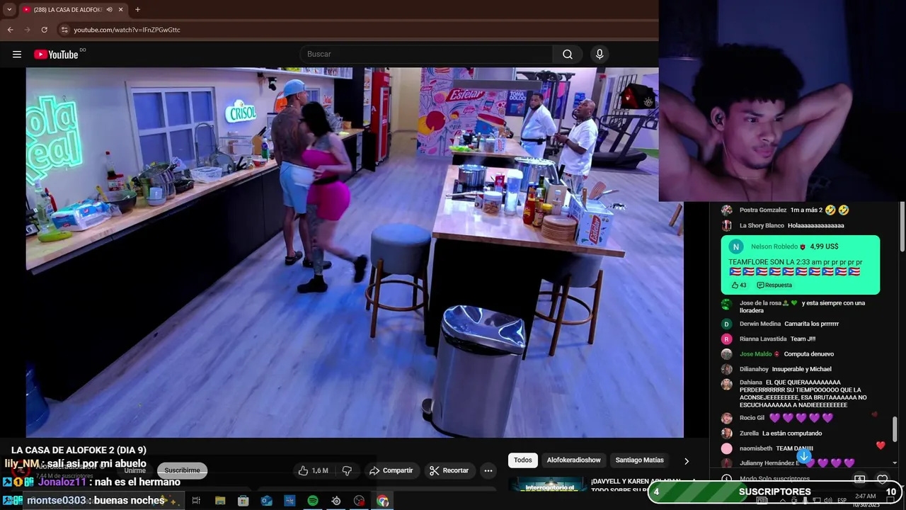Viewport: 906px width, 510px height.
Task: Click Respuesta on Nelson Robledo's super chat
Action: [x=774, y=285]
